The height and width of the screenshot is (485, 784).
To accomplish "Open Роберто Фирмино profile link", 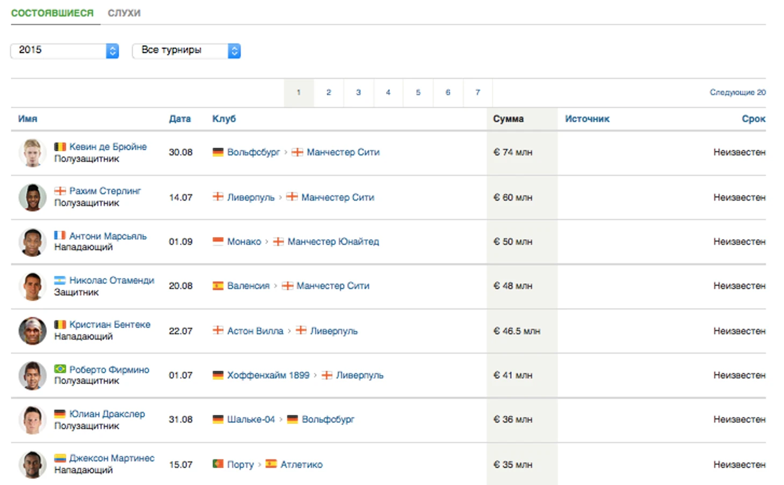I will 110,370.
